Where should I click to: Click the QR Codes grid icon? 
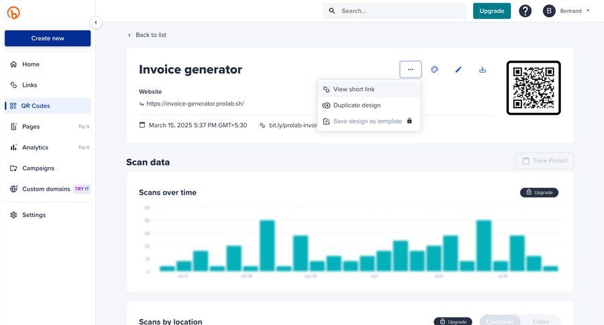click(13, 105)
